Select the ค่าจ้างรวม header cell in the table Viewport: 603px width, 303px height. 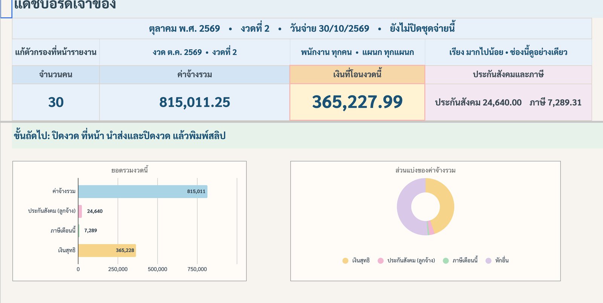tap(194, 74)
